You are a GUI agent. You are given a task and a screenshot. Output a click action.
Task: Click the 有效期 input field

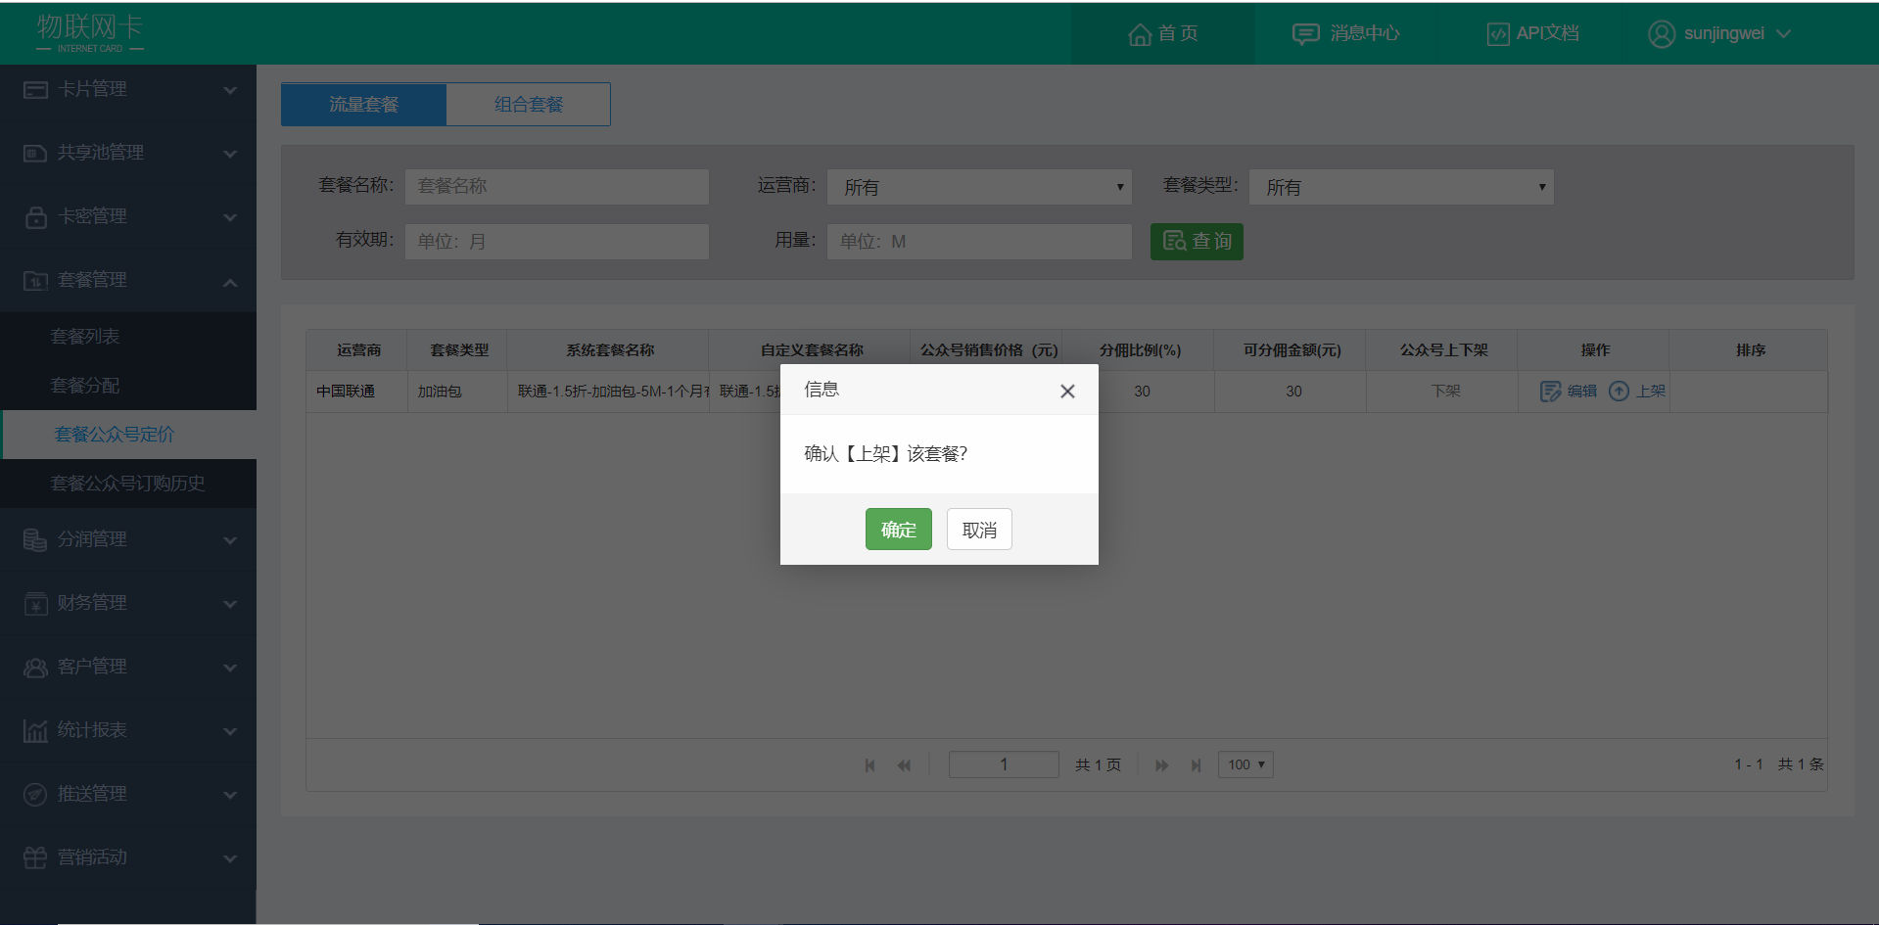tap(557, 242)
